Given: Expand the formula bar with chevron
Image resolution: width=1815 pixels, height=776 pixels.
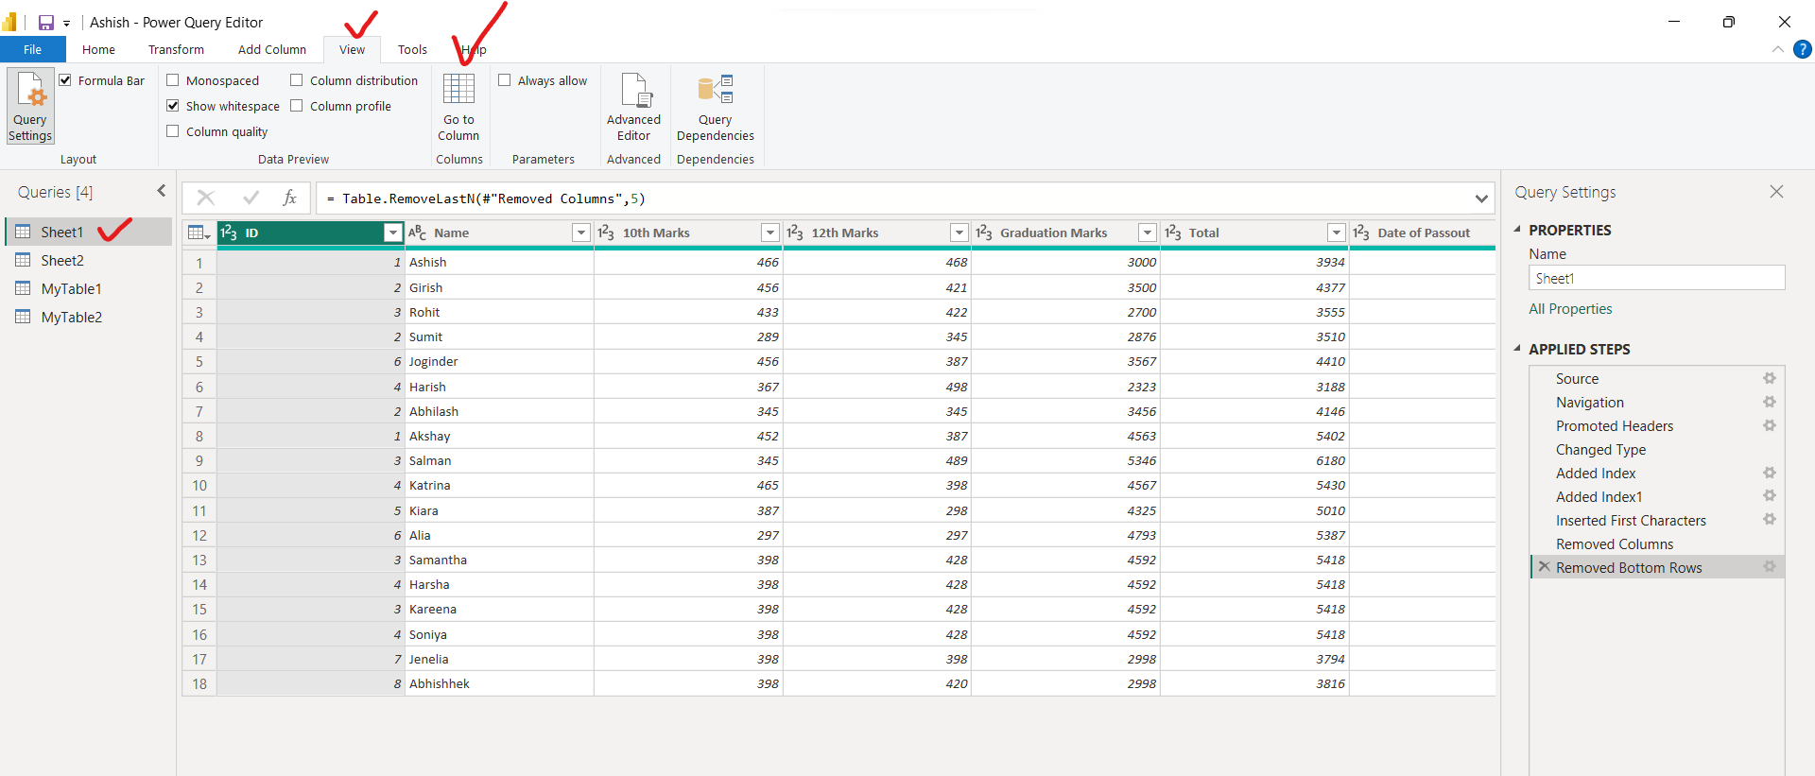Looking at the screenshot, I should (x=1481, y=198).
